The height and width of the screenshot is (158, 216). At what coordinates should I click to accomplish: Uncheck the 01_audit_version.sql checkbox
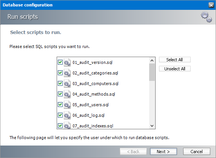[x=60, y=62]
